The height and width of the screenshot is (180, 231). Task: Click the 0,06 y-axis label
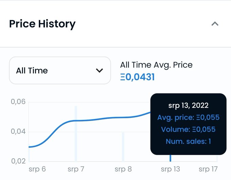coord(18,102)
